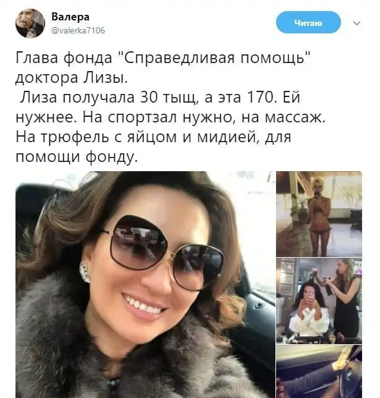The image size is (380, 398).
Task: Open the @valerka7106 handle link
Action: 78,30
